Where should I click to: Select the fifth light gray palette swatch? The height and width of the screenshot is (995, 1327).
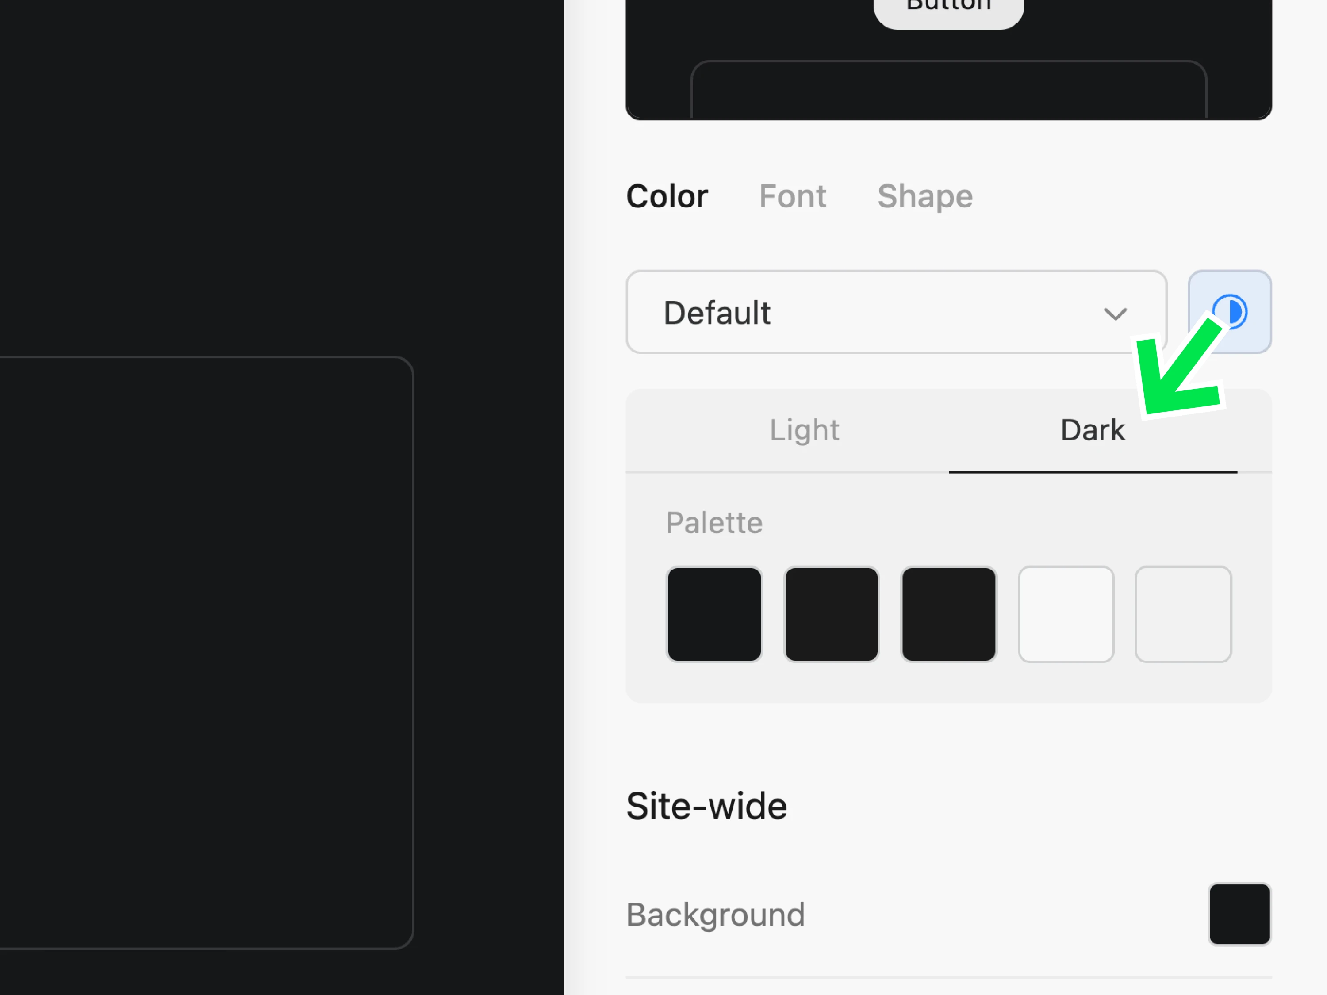click(x=1183, y=613)
